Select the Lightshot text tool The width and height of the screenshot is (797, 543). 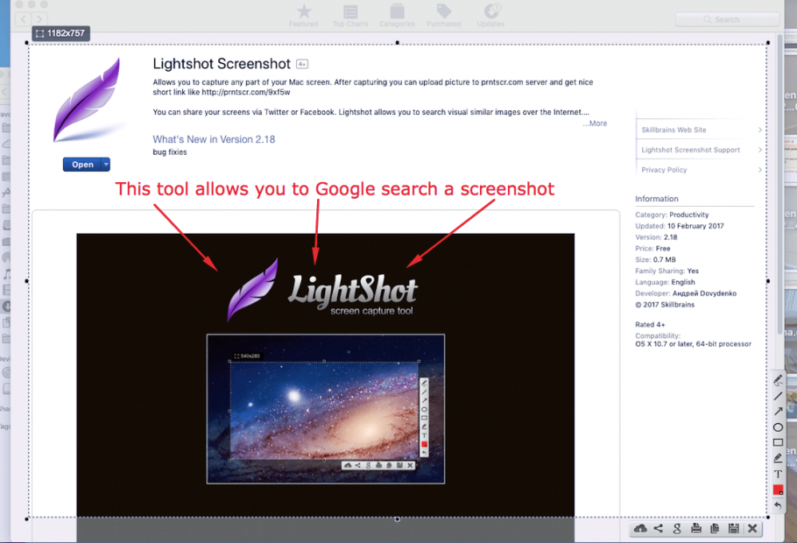778,474
